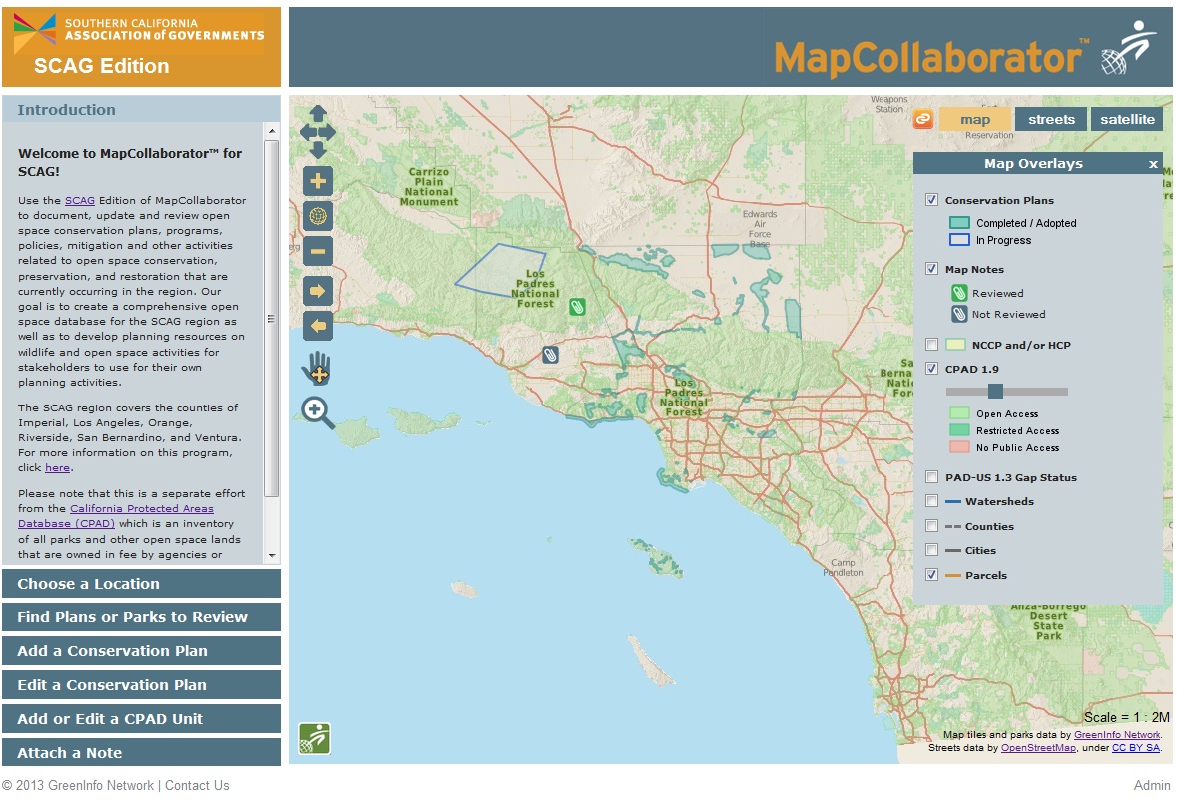
Task: Click the Reviewed legend paperclip icon
Action: coord(959,293)
